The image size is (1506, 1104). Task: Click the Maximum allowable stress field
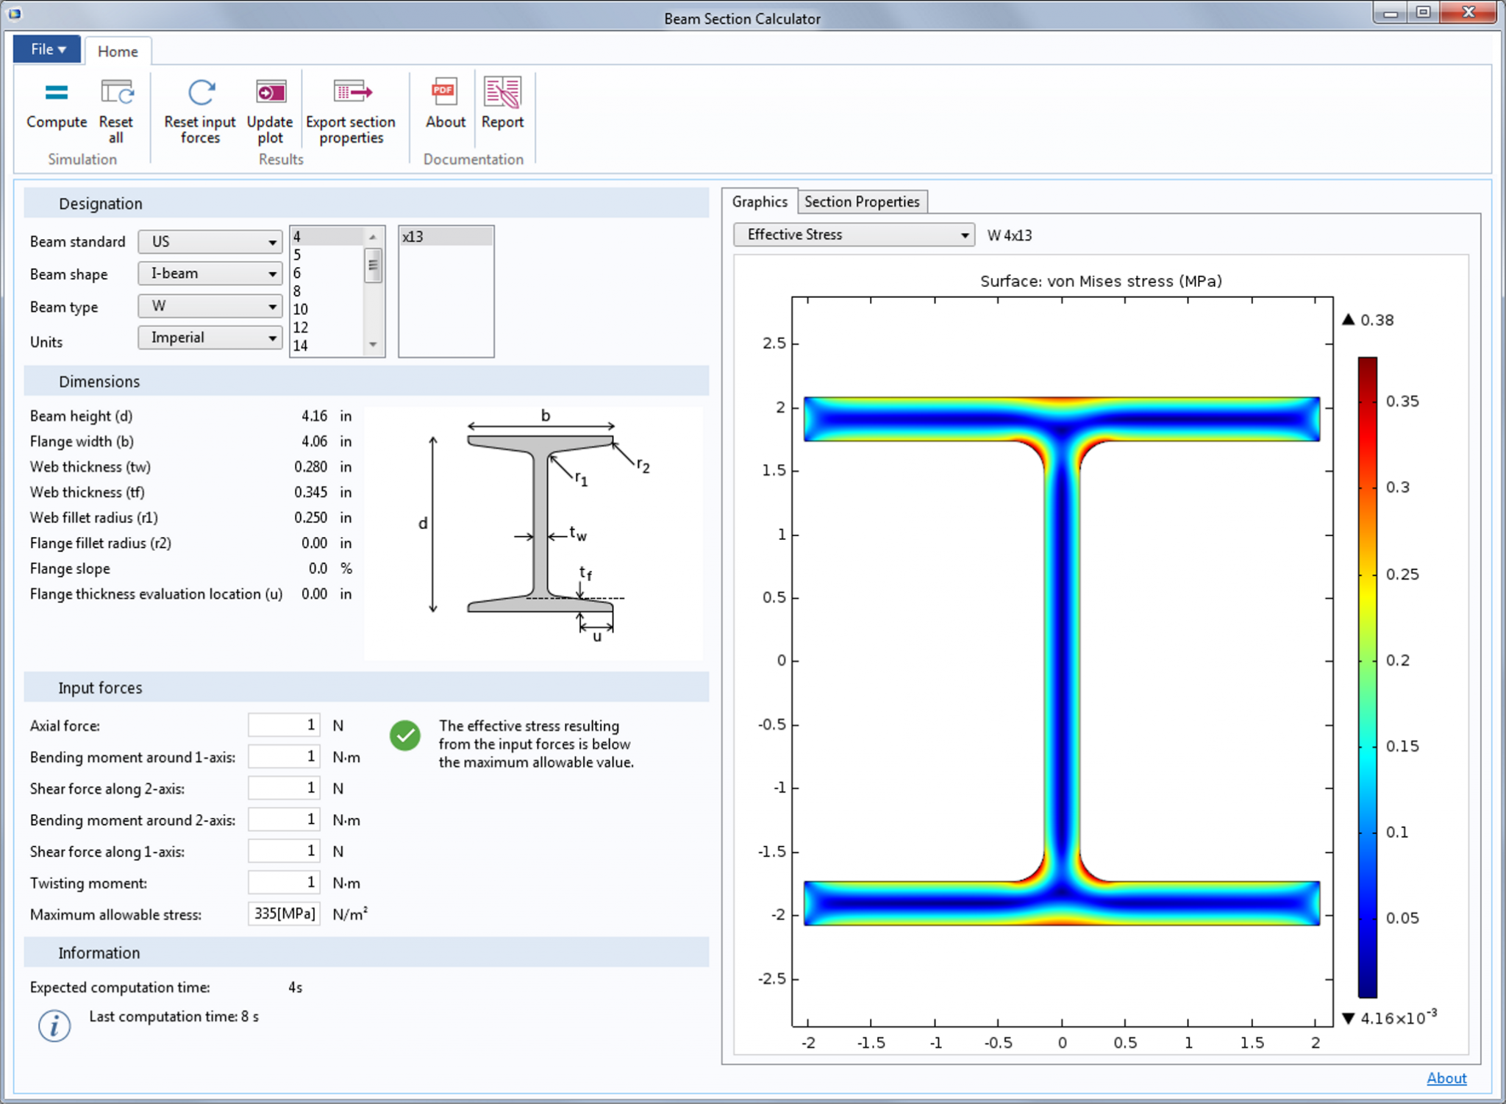coord(284,914)
